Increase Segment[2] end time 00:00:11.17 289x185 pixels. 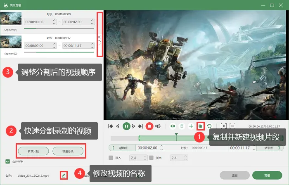coord(92,44)
